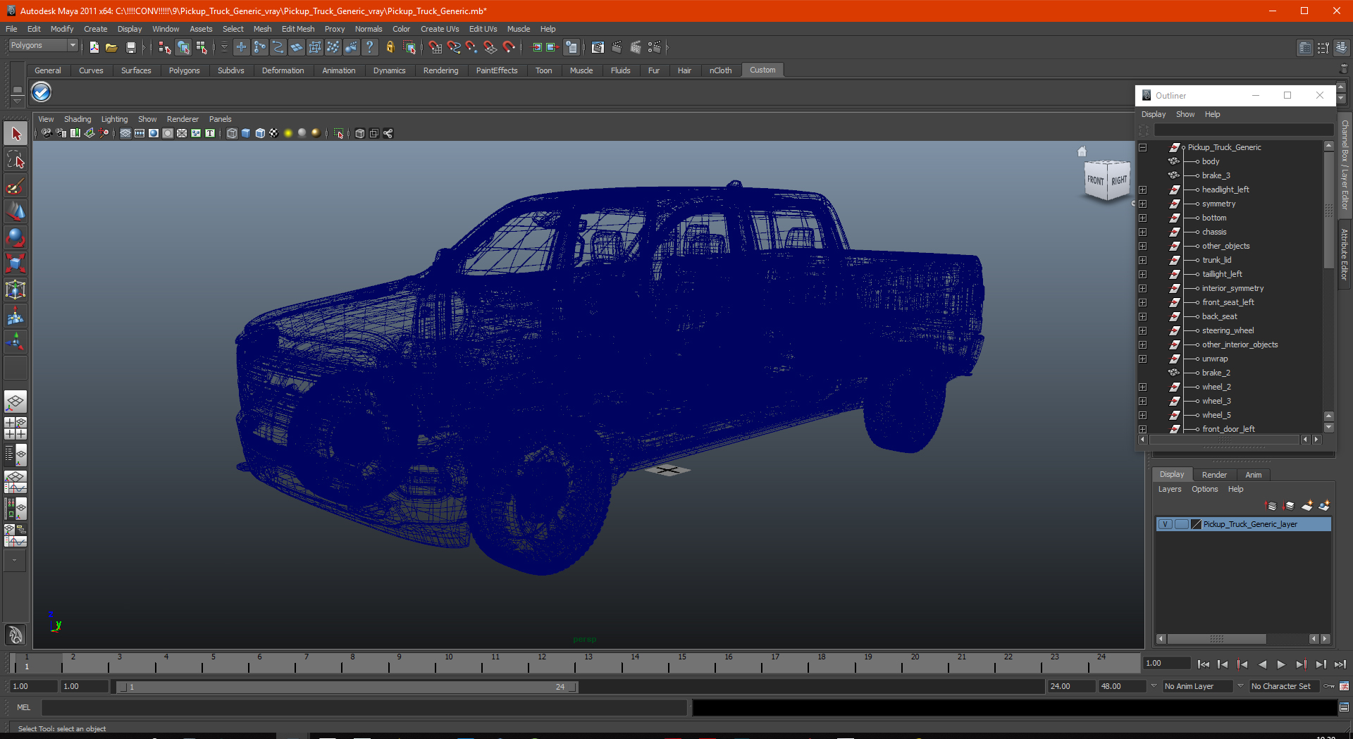Switch to single perspective view layout
This screenshot has height=739, width=1353.
tap(16, 402)
